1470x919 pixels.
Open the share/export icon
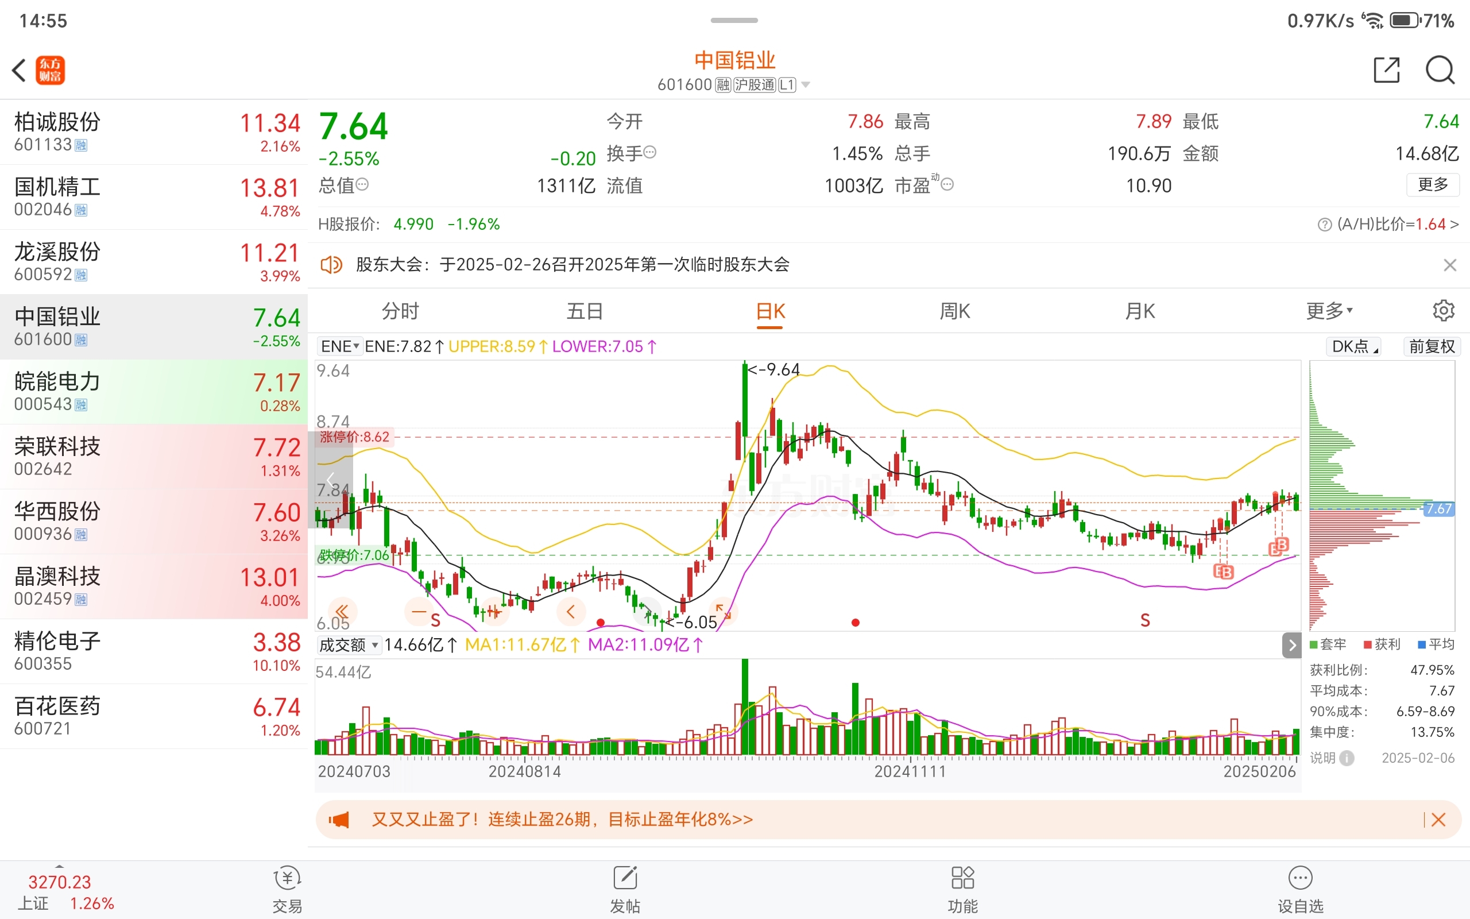pos(1386,70)
